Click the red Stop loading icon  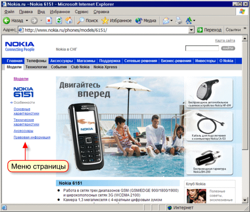(x=49, y=20)
